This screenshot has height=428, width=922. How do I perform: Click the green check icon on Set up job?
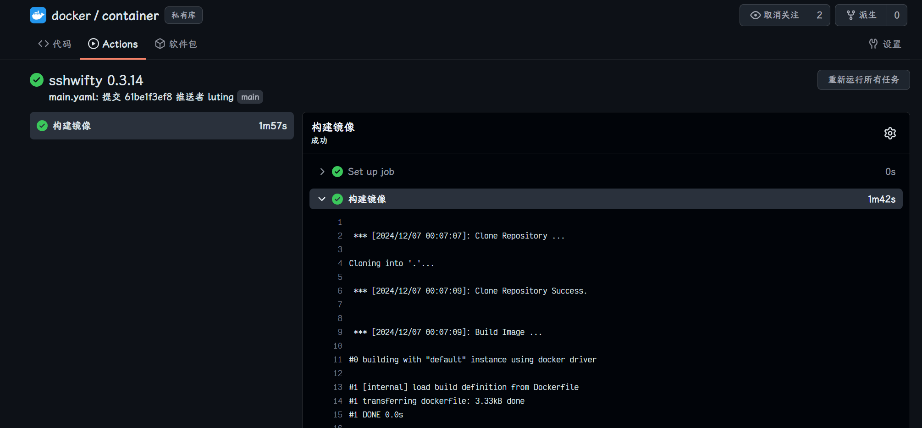[x=337, y=172]
